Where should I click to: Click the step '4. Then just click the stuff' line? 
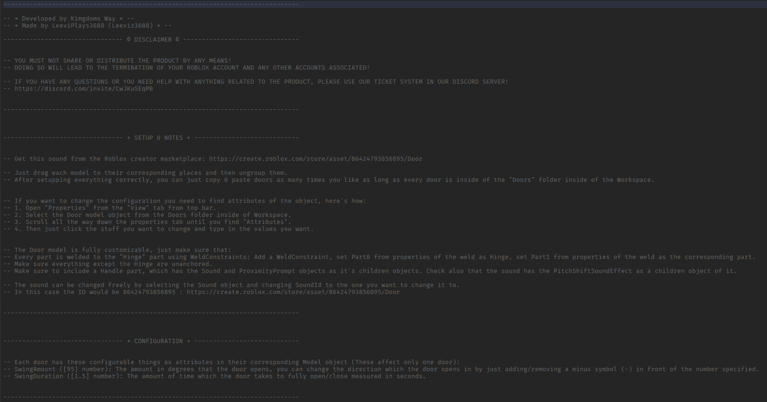(x=159, y=229)
